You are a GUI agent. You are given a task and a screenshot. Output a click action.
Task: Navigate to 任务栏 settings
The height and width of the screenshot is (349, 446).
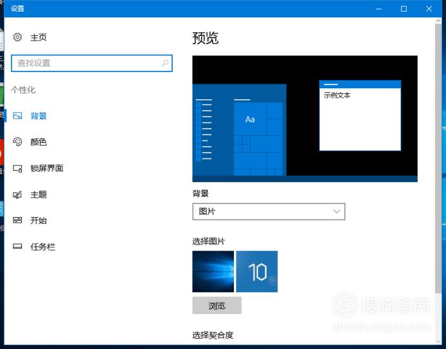[43, 247]
